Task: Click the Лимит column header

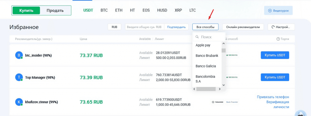Action: 159,39
